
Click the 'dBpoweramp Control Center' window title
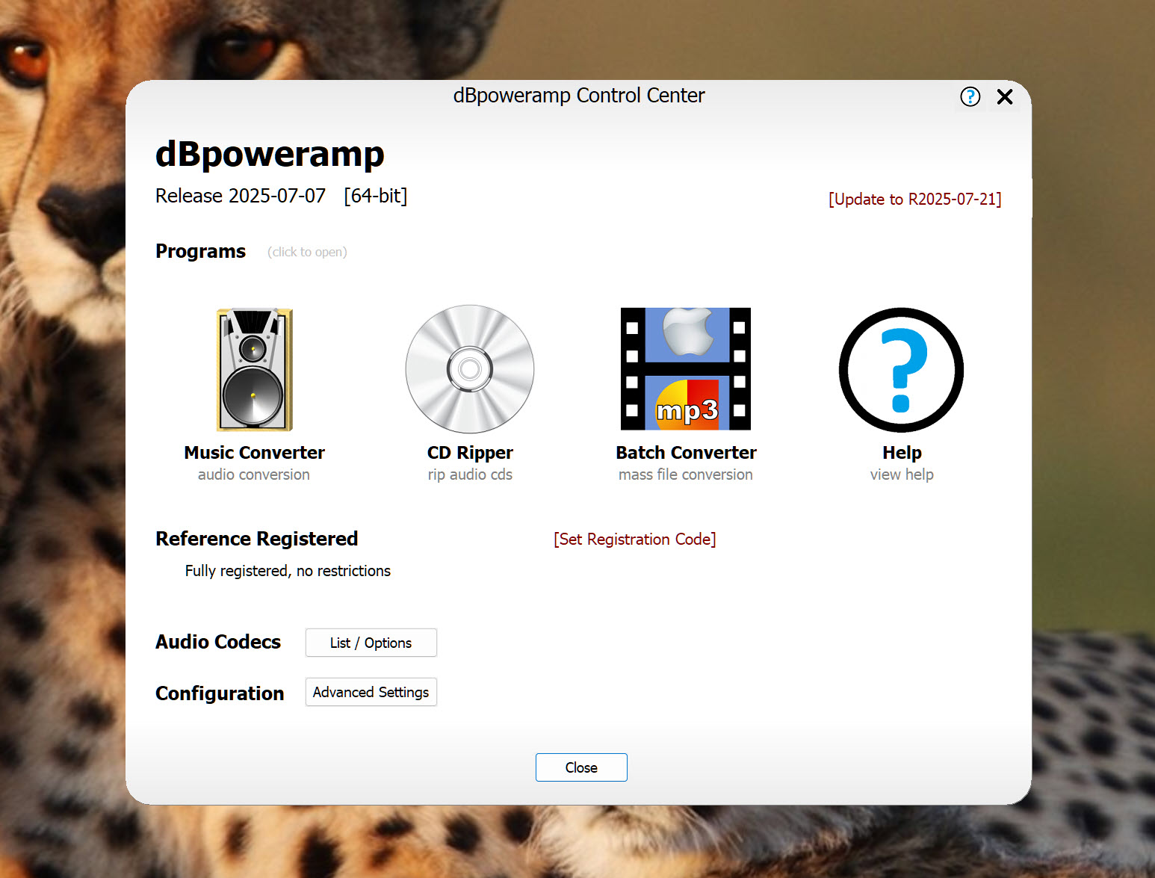pos(579,96)
